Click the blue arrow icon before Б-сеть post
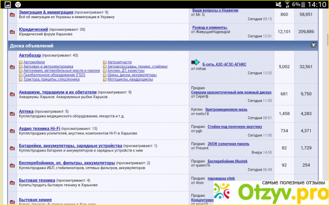Viewport: 329px width, 205px height. click(195, 63)
